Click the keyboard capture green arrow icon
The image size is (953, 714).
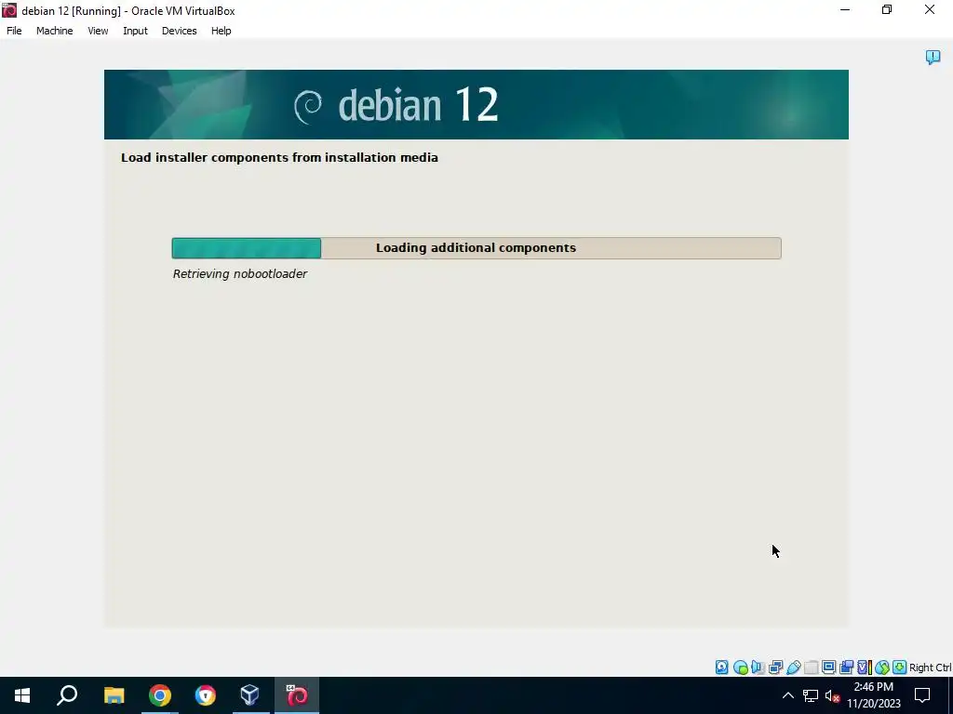[x=900, y=668]
